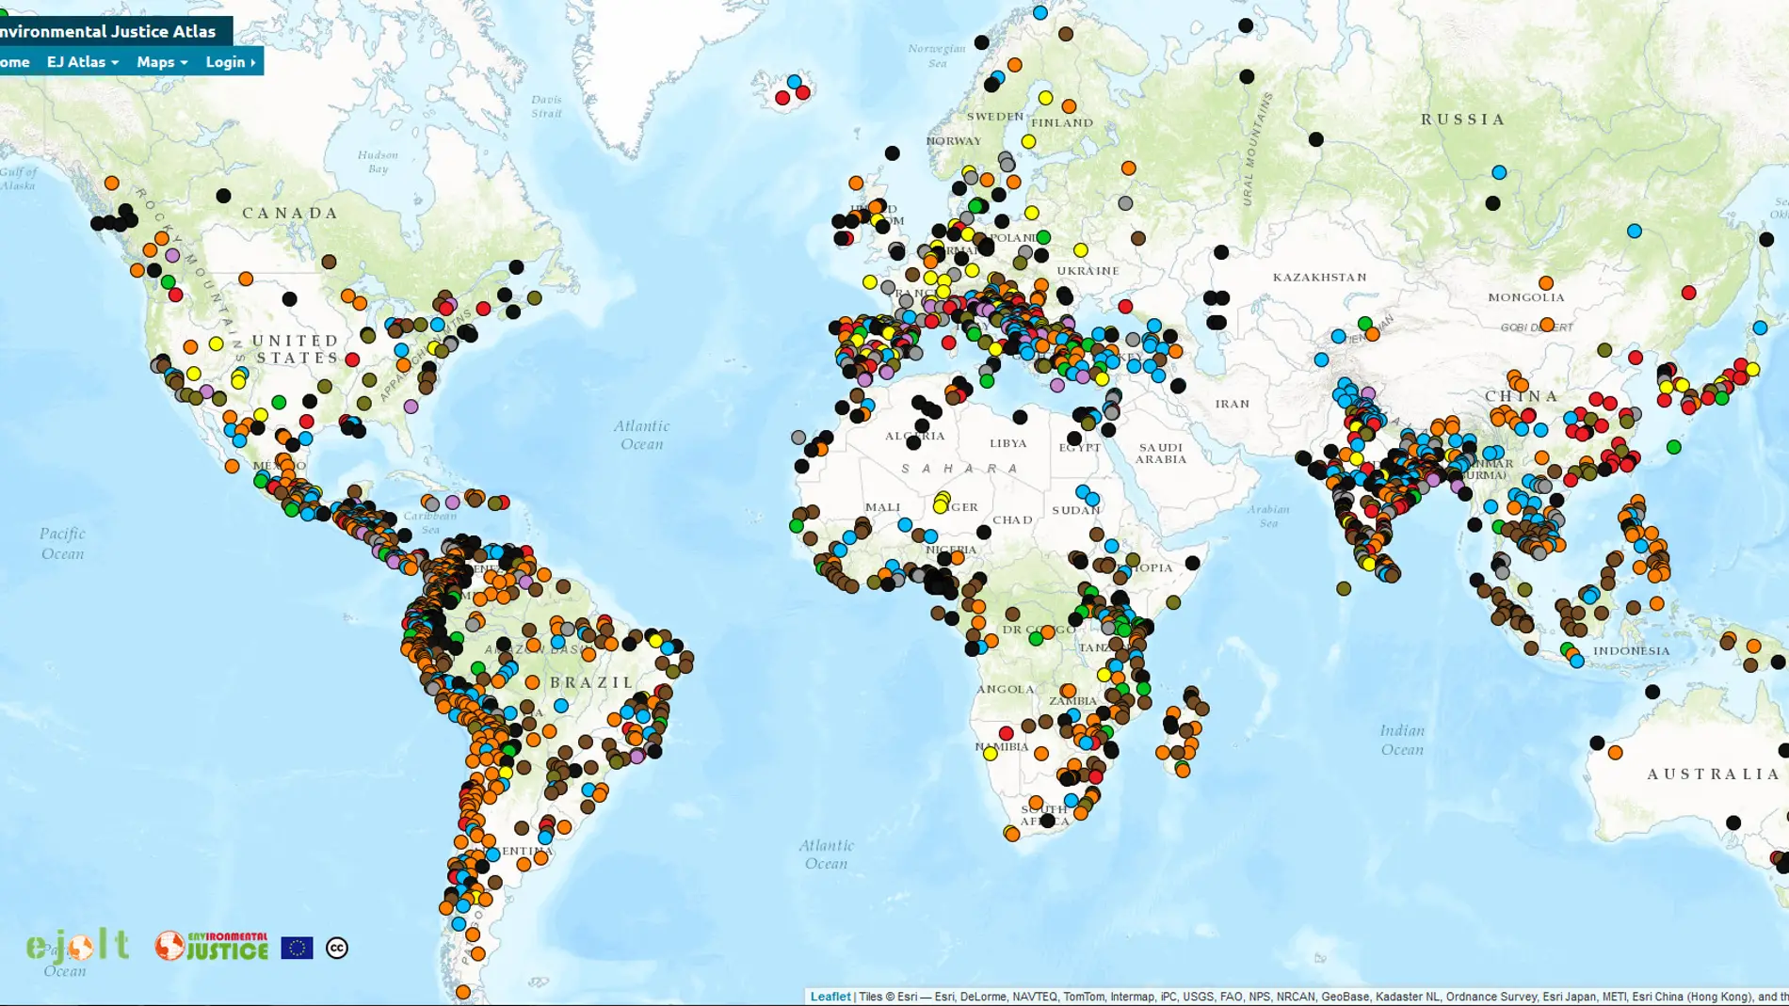
Task: Select orange marker at South America's southern tip
Action: click(x=462, y=992)
